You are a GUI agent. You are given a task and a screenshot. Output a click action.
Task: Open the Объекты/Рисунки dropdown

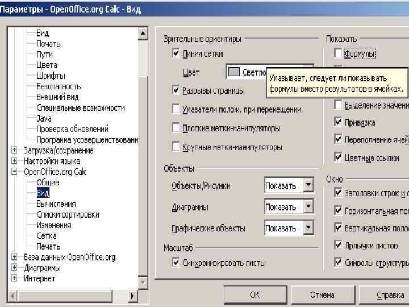tap(308, 185)
